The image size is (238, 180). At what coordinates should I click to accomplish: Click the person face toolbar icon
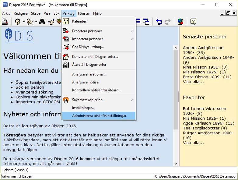[18, 22]
